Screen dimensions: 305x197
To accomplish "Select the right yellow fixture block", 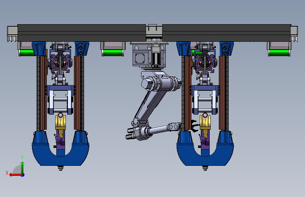I will coord(205,123).
